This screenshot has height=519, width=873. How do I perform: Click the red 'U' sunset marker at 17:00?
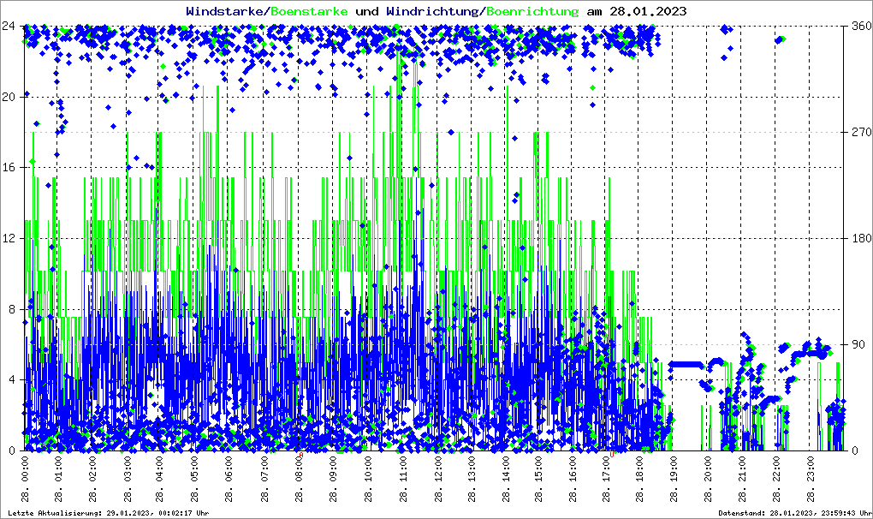click(x=612, y=455)
